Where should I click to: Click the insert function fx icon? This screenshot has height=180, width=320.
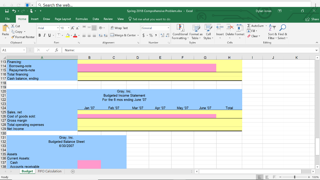(57, 50)
